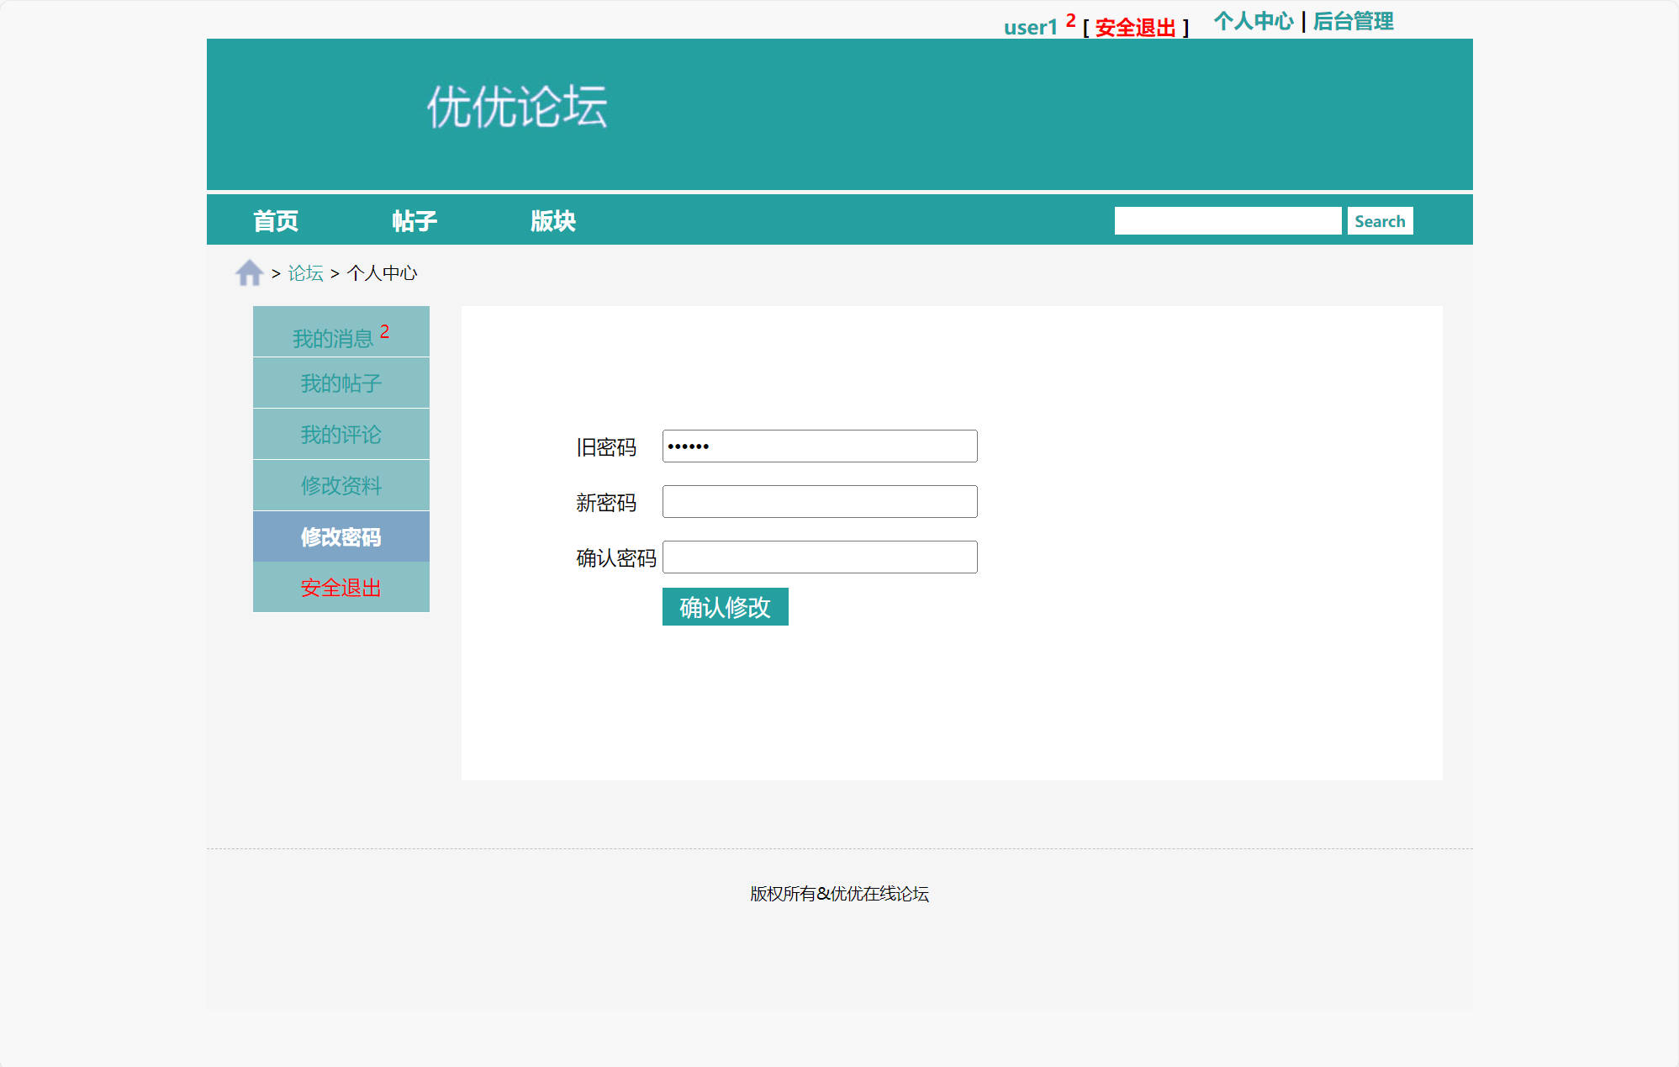Click 安全退出 in the sidebar

341,588
